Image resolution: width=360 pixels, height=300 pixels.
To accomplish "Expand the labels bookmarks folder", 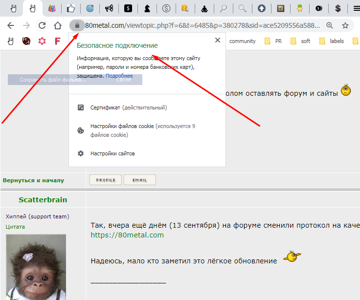I will (x=332, y=41).
